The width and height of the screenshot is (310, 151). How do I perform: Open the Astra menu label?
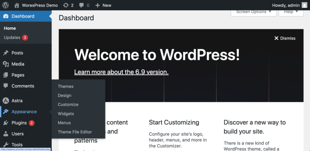17,100
